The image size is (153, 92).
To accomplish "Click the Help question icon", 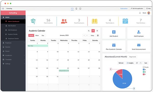I will tap(147, 9).
